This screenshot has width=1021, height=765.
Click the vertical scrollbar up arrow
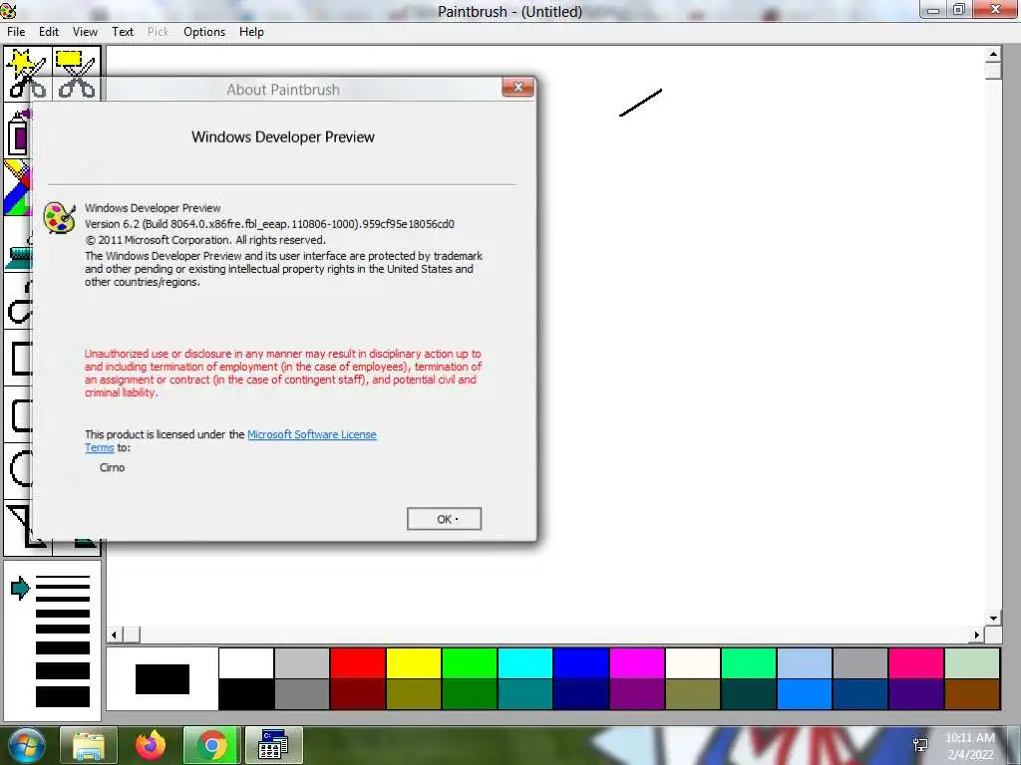click(993, 55)
